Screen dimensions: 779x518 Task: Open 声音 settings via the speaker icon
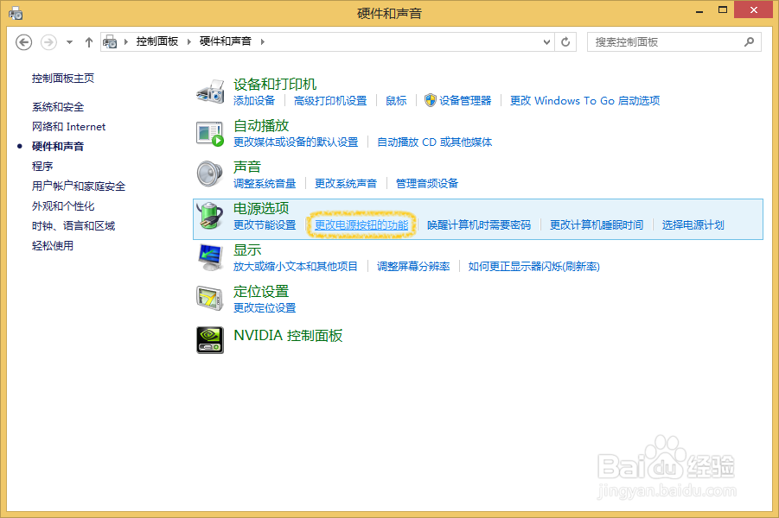210,174
